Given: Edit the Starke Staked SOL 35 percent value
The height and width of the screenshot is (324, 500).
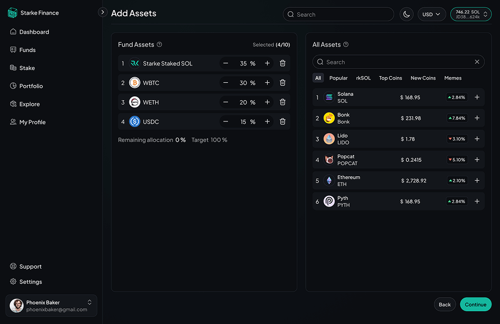Looking at the screenshot, I should click(x=244, y=63).
